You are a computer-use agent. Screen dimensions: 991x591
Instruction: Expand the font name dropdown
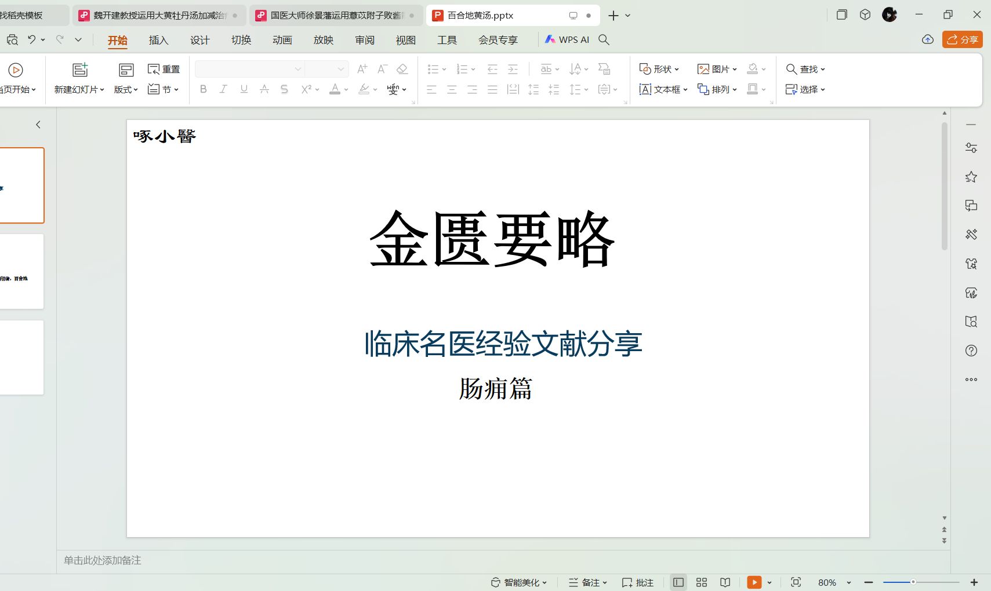297,69
